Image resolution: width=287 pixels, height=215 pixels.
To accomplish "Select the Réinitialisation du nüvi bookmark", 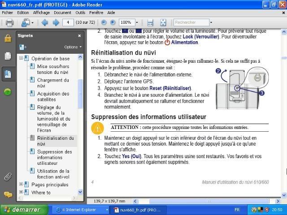I will 56,141.
